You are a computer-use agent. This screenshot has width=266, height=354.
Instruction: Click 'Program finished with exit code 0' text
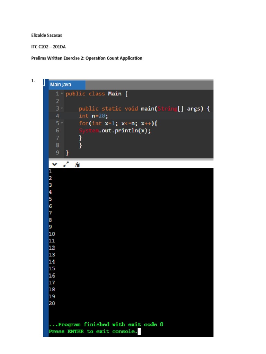[x=106, y=324]
